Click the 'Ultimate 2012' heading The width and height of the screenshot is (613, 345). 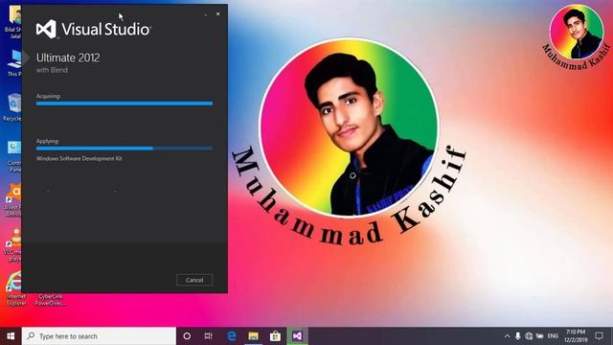tap(68, 57)
